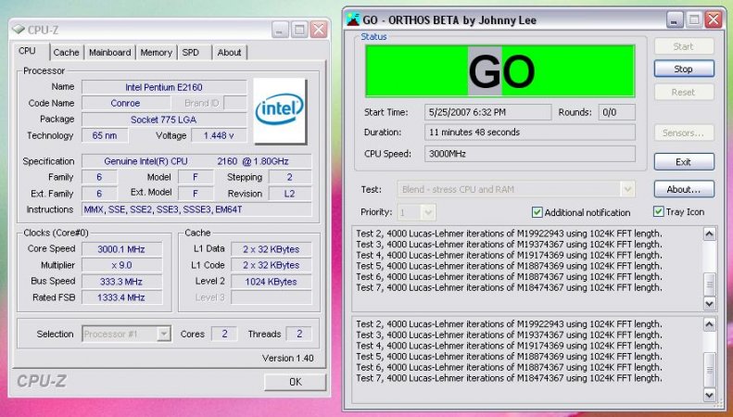Click Test 2 line in upper log

[x=509, y=234]
